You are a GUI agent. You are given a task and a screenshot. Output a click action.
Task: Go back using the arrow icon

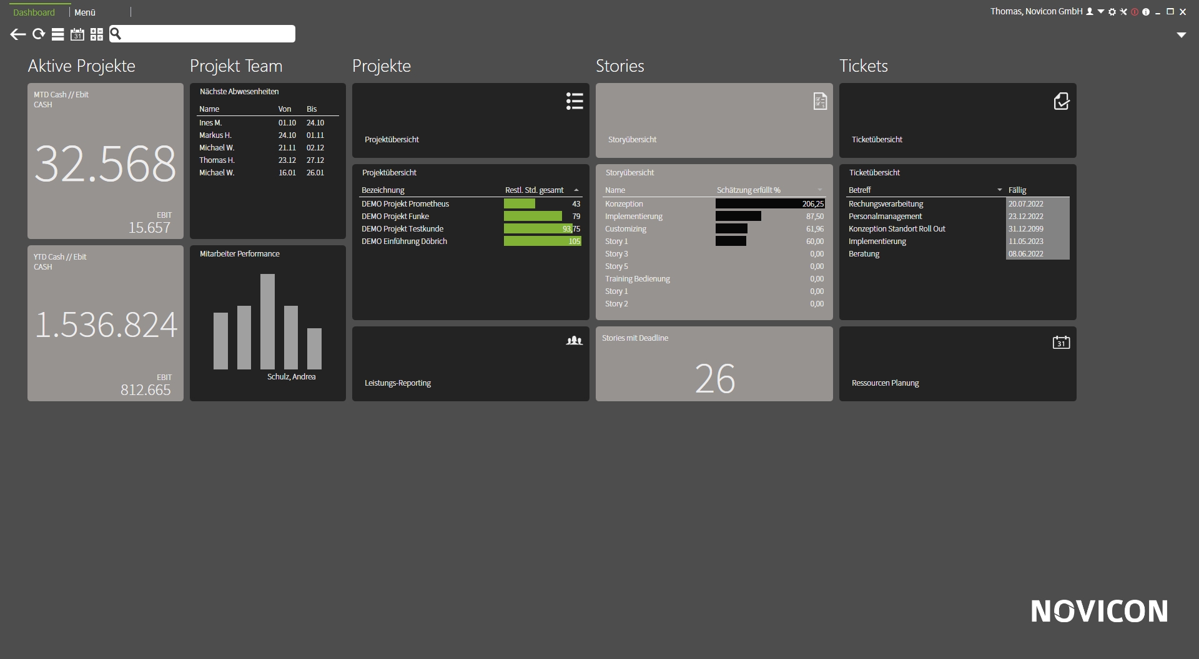coord(18,34)
